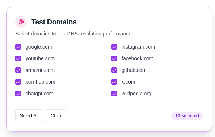Click the instagram.com label text
The image size is (215, 137).
[x=138, y=47]
